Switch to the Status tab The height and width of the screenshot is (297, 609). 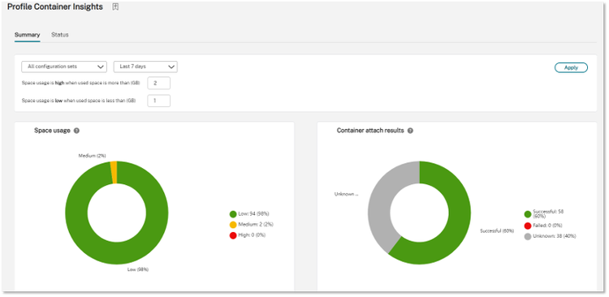coord(60,35)
